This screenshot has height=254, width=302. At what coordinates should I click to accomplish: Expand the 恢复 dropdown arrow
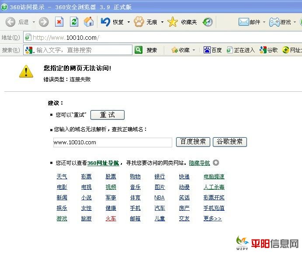(128, 22)
